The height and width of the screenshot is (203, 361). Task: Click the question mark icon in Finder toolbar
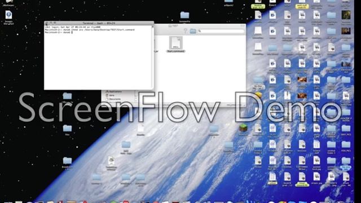[186, 31]
